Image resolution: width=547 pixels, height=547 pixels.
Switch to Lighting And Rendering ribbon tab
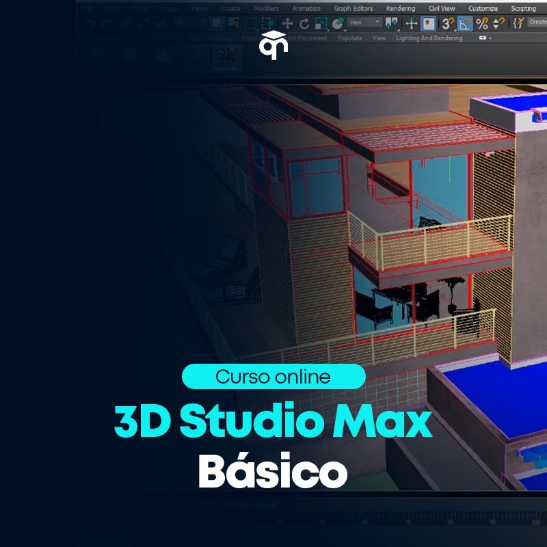click(x=429, y=38)
